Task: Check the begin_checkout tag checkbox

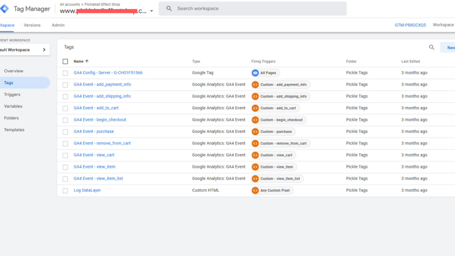Action: click(65, 120)
